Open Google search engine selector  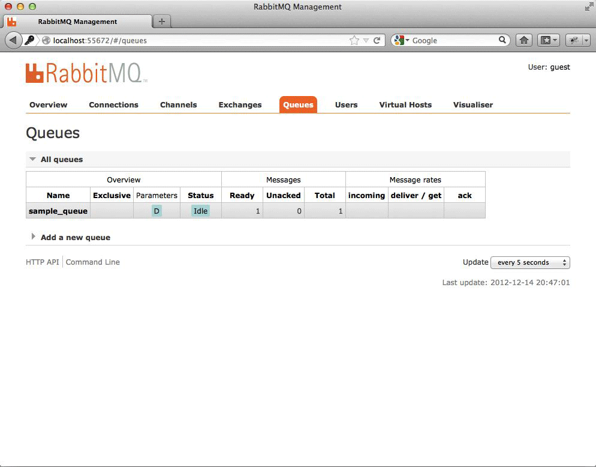[401, 40]
